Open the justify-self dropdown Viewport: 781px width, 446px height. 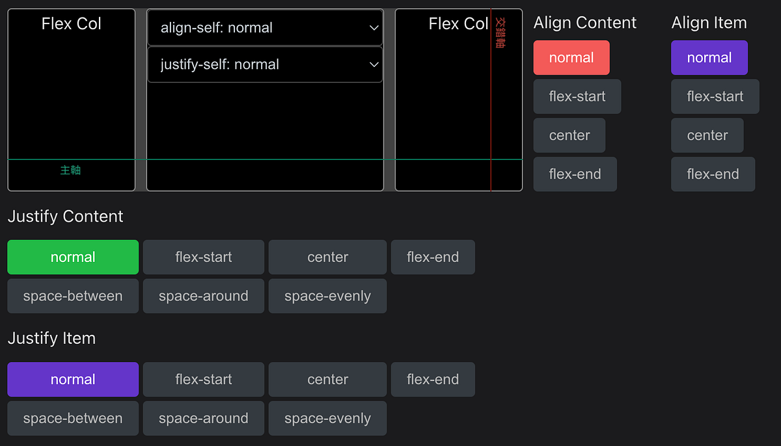[x=265, y=64]
